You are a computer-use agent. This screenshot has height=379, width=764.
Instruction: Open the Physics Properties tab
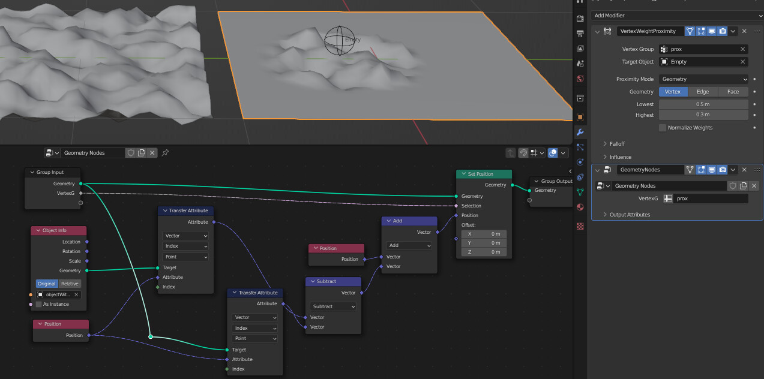tap(579, 162)
